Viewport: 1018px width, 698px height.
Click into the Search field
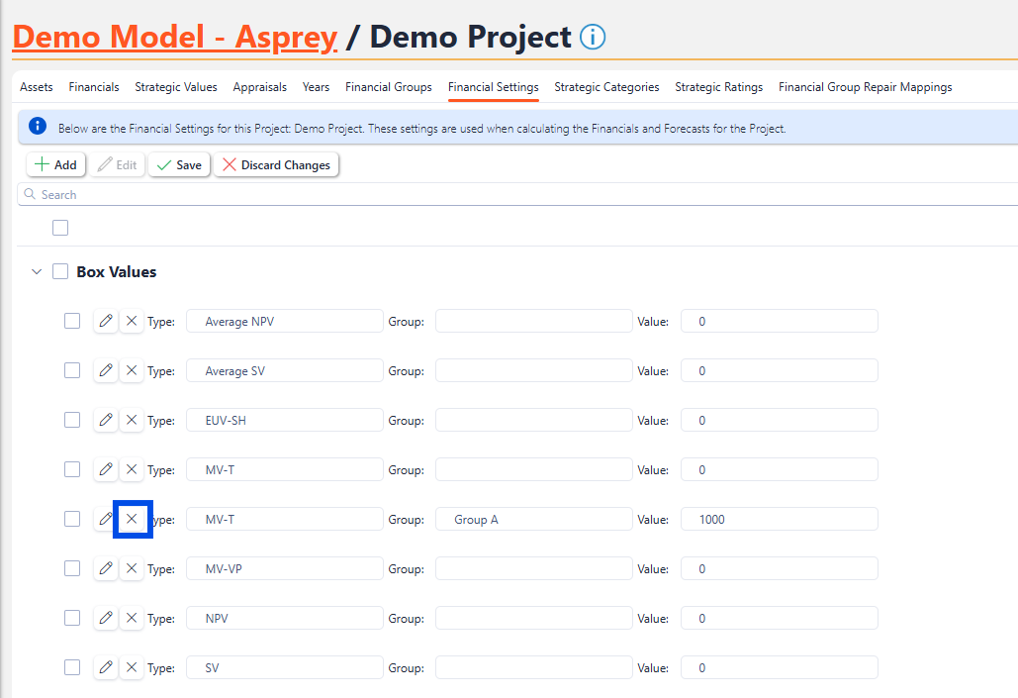point(495,195)
